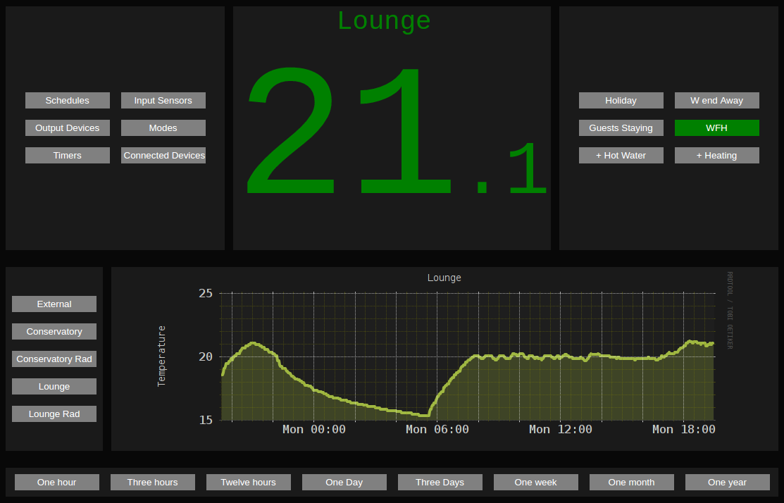
Task: Open the Input Sensors list
Action: [163, 100]
